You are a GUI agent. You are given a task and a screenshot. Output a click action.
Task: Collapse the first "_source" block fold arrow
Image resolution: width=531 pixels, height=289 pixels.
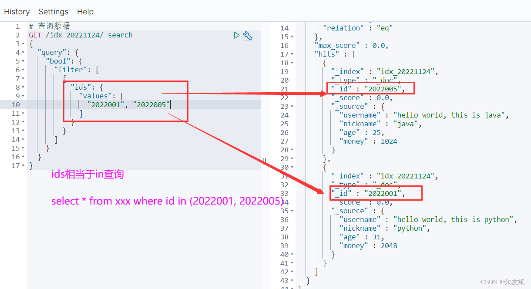pyautogui.click(x=292, y=106)
